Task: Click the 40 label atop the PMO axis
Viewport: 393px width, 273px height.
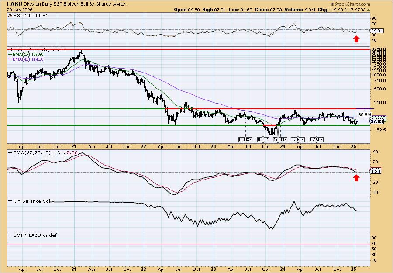Action: (376, 152)
